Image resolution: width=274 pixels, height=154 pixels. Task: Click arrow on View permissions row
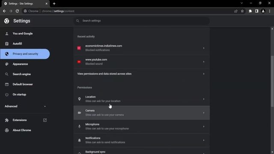pos(204,74)
